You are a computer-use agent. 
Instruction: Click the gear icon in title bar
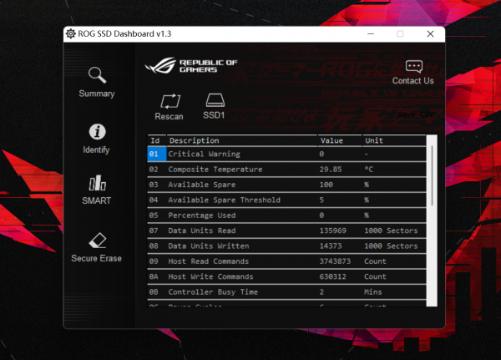[70, 33]
